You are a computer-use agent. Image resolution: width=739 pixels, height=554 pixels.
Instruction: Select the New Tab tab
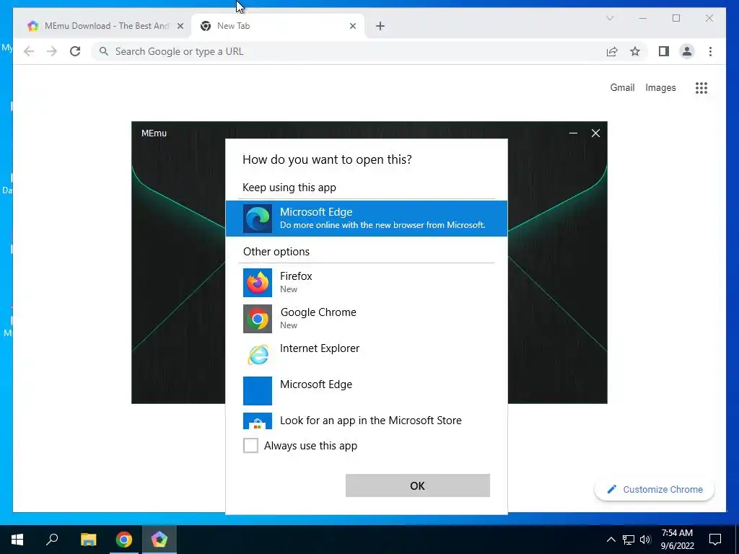[x=278, y=26]
